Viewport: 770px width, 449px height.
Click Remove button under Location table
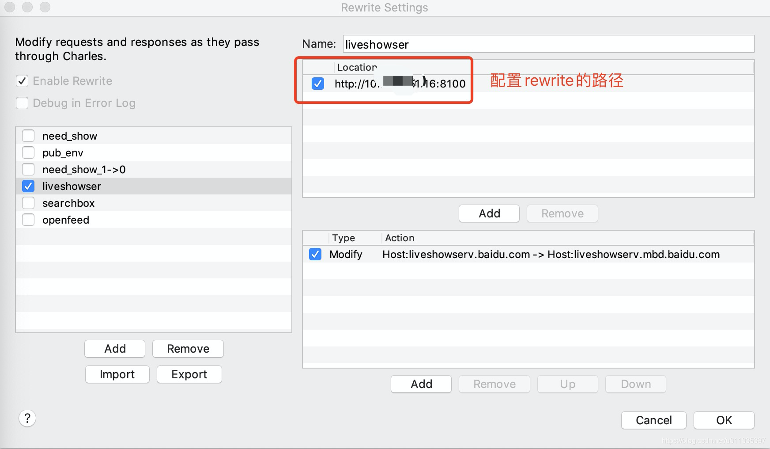click(x=562, y=213)
